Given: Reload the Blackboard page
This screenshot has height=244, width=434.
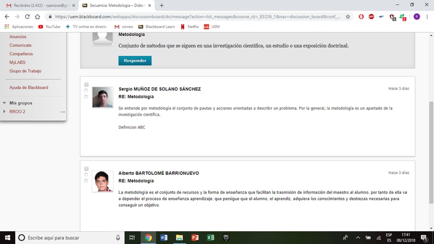Looking at the screenshot, I should click(27, 16).
